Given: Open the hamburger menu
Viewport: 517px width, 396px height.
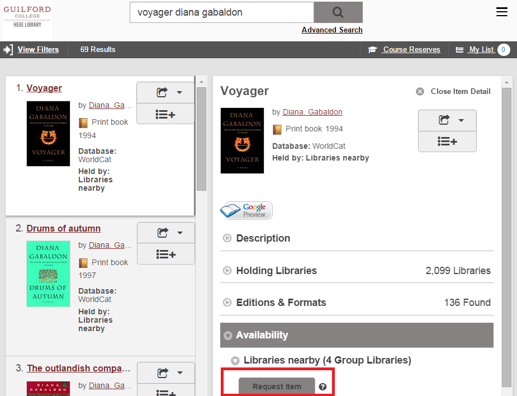Looking at the screenshot, I should coord(502,12).
